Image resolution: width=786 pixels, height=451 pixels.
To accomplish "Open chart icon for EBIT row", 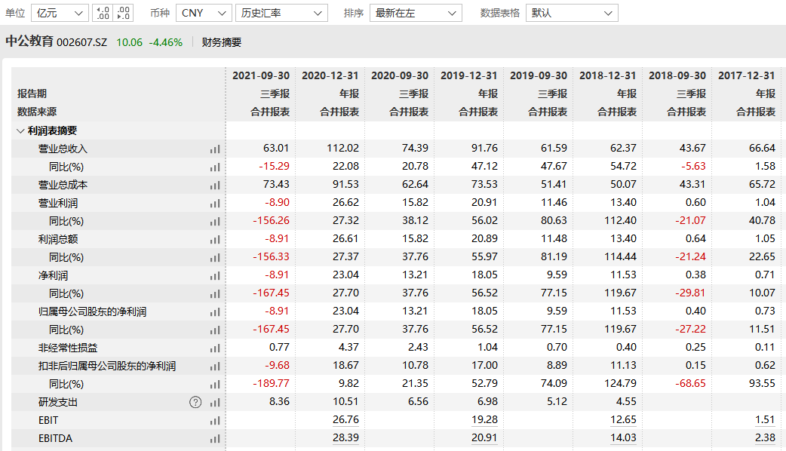I will (216, 420).
